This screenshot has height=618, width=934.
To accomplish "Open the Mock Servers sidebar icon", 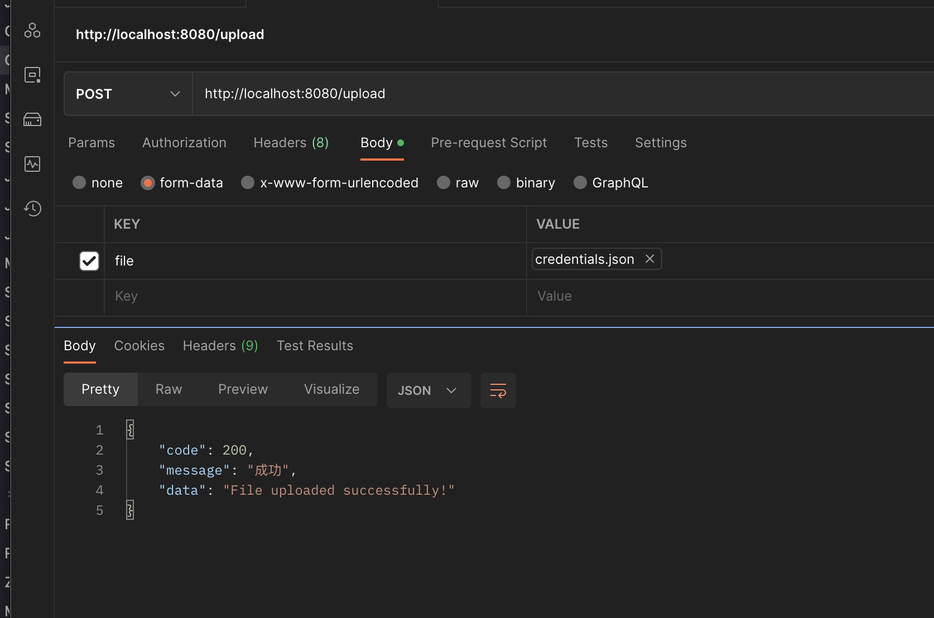I will [x=32, y=119].
